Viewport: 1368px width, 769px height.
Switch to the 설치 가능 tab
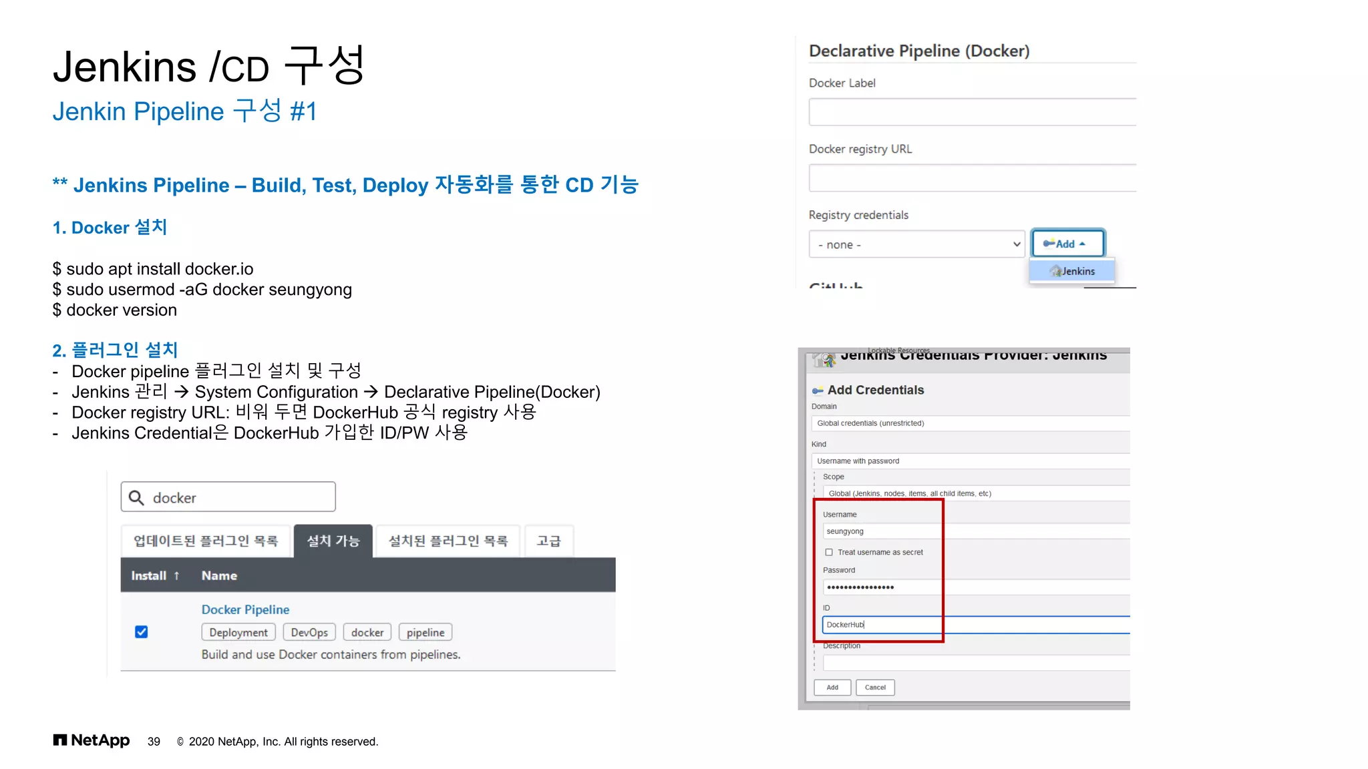(x=333, y=541)
